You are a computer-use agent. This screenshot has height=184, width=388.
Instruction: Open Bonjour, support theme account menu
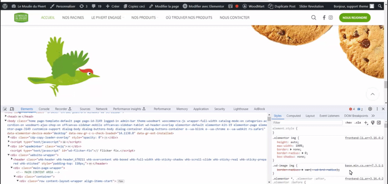coord(353,7)
